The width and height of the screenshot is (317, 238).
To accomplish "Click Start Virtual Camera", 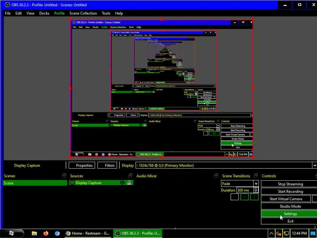I will (x=286, y=199).
